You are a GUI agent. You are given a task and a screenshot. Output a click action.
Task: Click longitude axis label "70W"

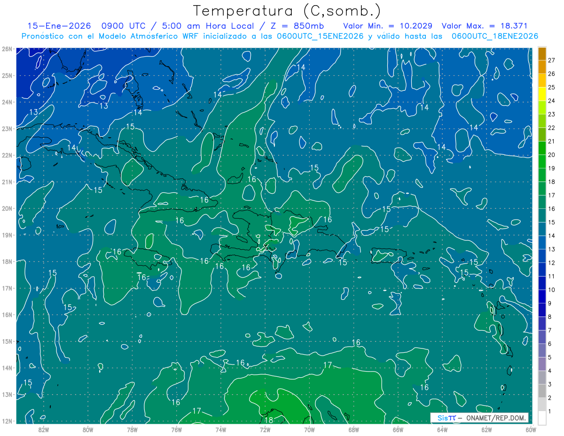click(x=309, y=429)
